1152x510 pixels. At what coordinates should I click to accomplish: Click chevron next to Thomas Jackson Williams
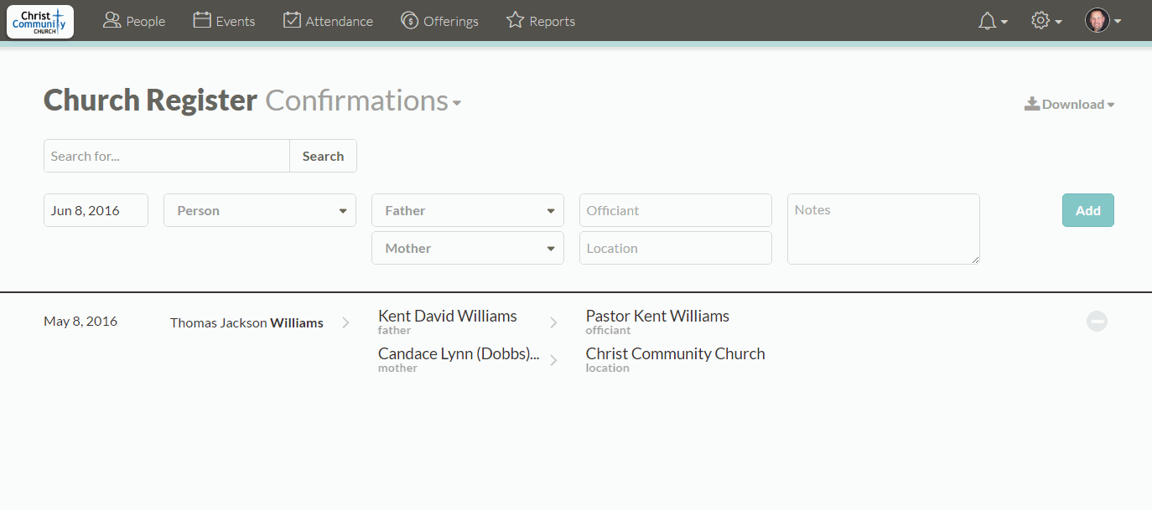coord(346,322)
